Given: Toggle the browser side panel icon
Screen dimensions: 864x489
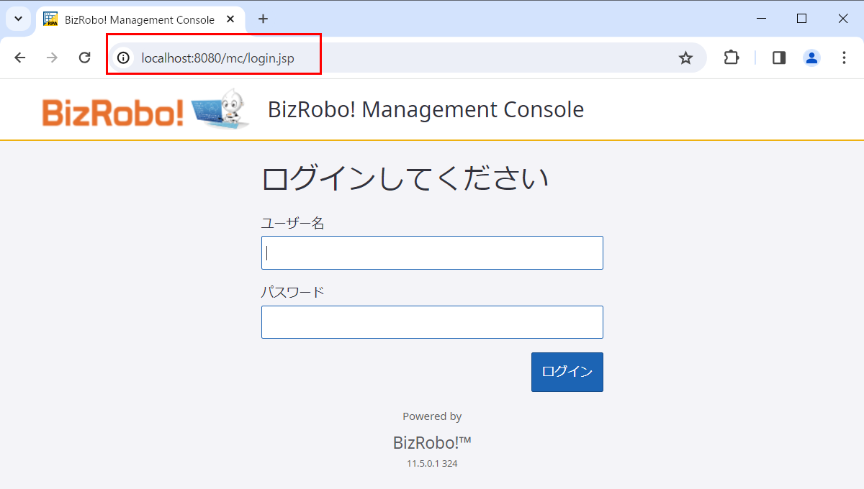Looking at the screenshot, I should (x=779, y=58).
